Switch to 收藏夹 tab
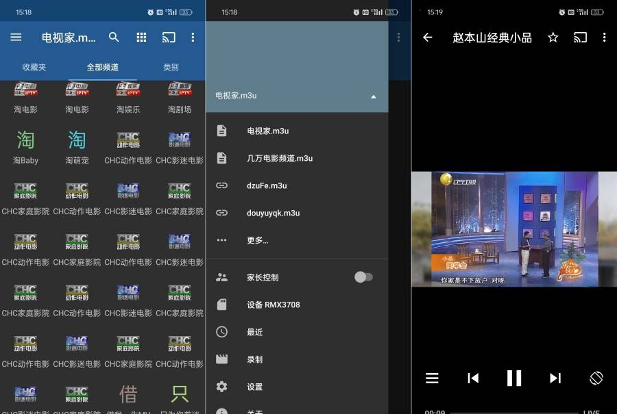The width and height of the screenshot is (617, 414). pyautogui.click(x=34, y=67)
